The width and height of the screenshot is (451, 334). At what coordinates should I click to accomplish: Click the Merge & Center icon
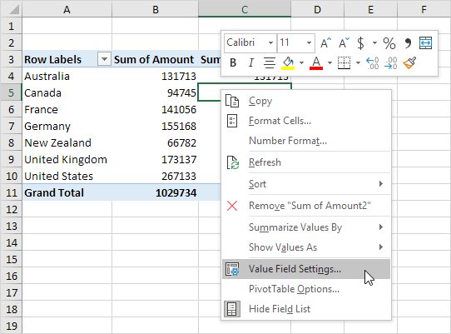point(425,43)
